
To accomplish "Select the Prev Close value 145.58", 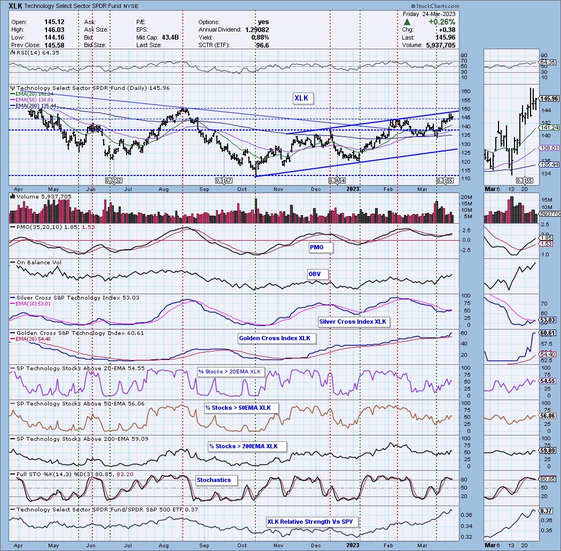I will (54, 45).
